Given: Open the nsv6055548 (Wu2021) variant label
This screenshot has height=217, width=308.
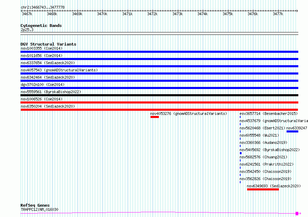Looking at the screenshot, I should [x=259, y=135].
